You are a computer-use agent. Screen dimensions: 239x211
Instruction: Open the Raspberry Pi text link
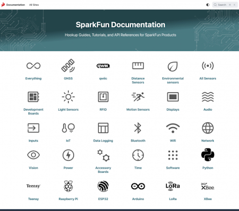[69, 199]
